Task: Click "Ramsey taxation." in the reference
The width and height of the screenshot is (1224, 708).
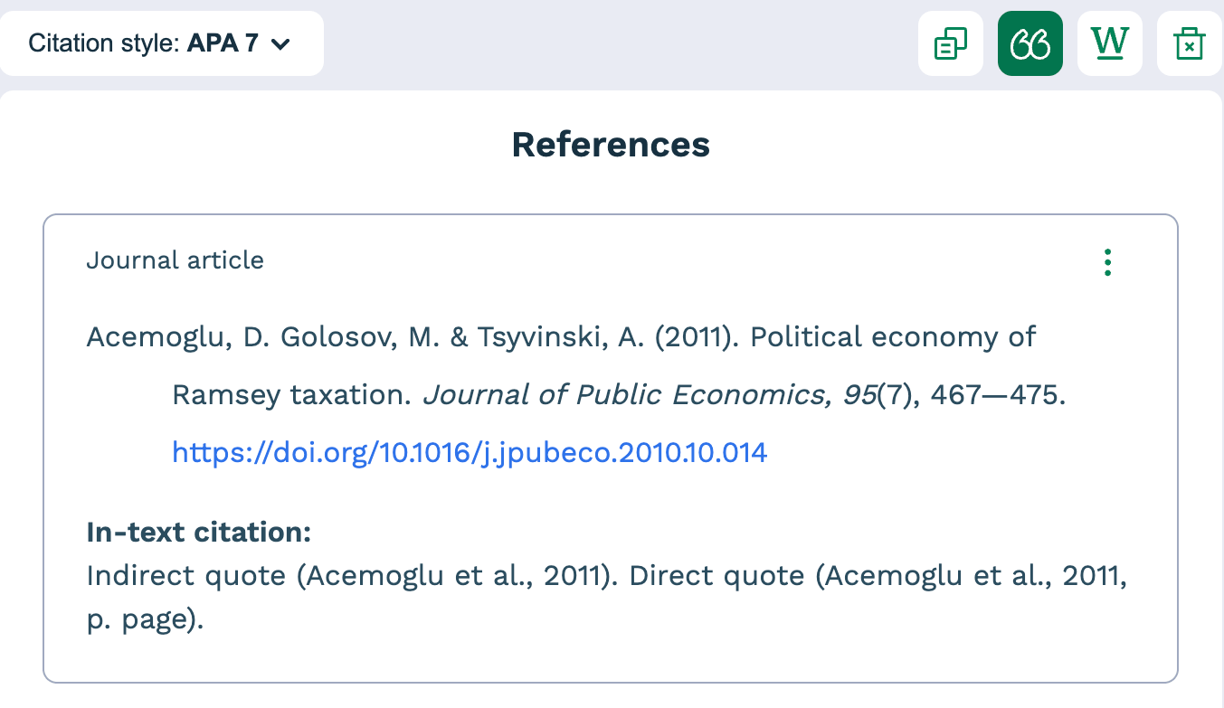Action: coord(292,395)
